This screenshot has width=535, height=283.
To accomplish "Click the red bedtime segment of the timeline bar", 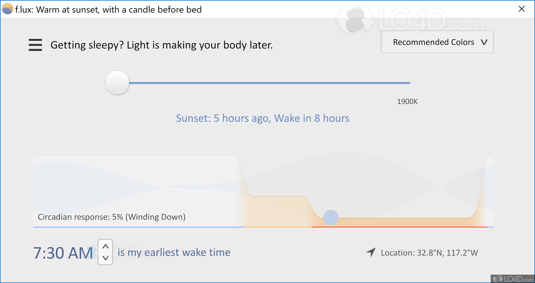I will (399, 227).
